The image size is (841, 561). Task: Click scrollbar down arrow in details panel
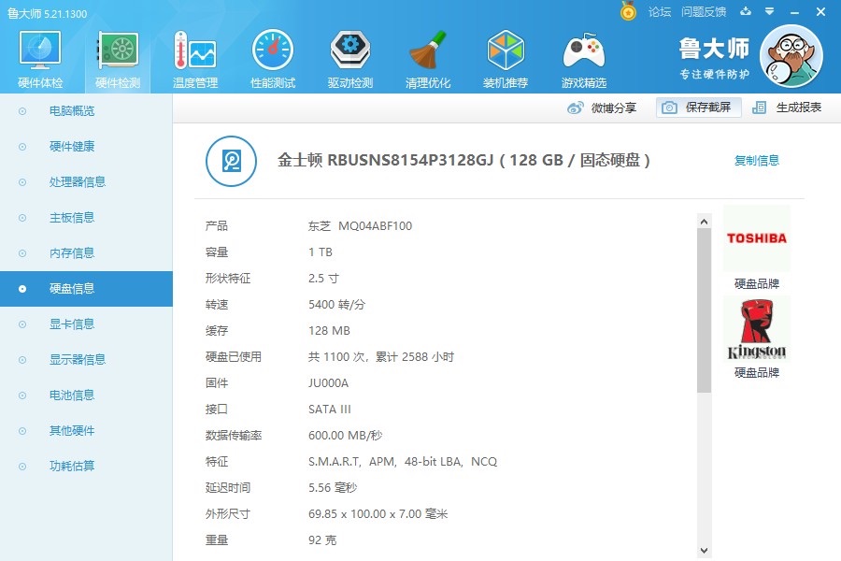705,551
